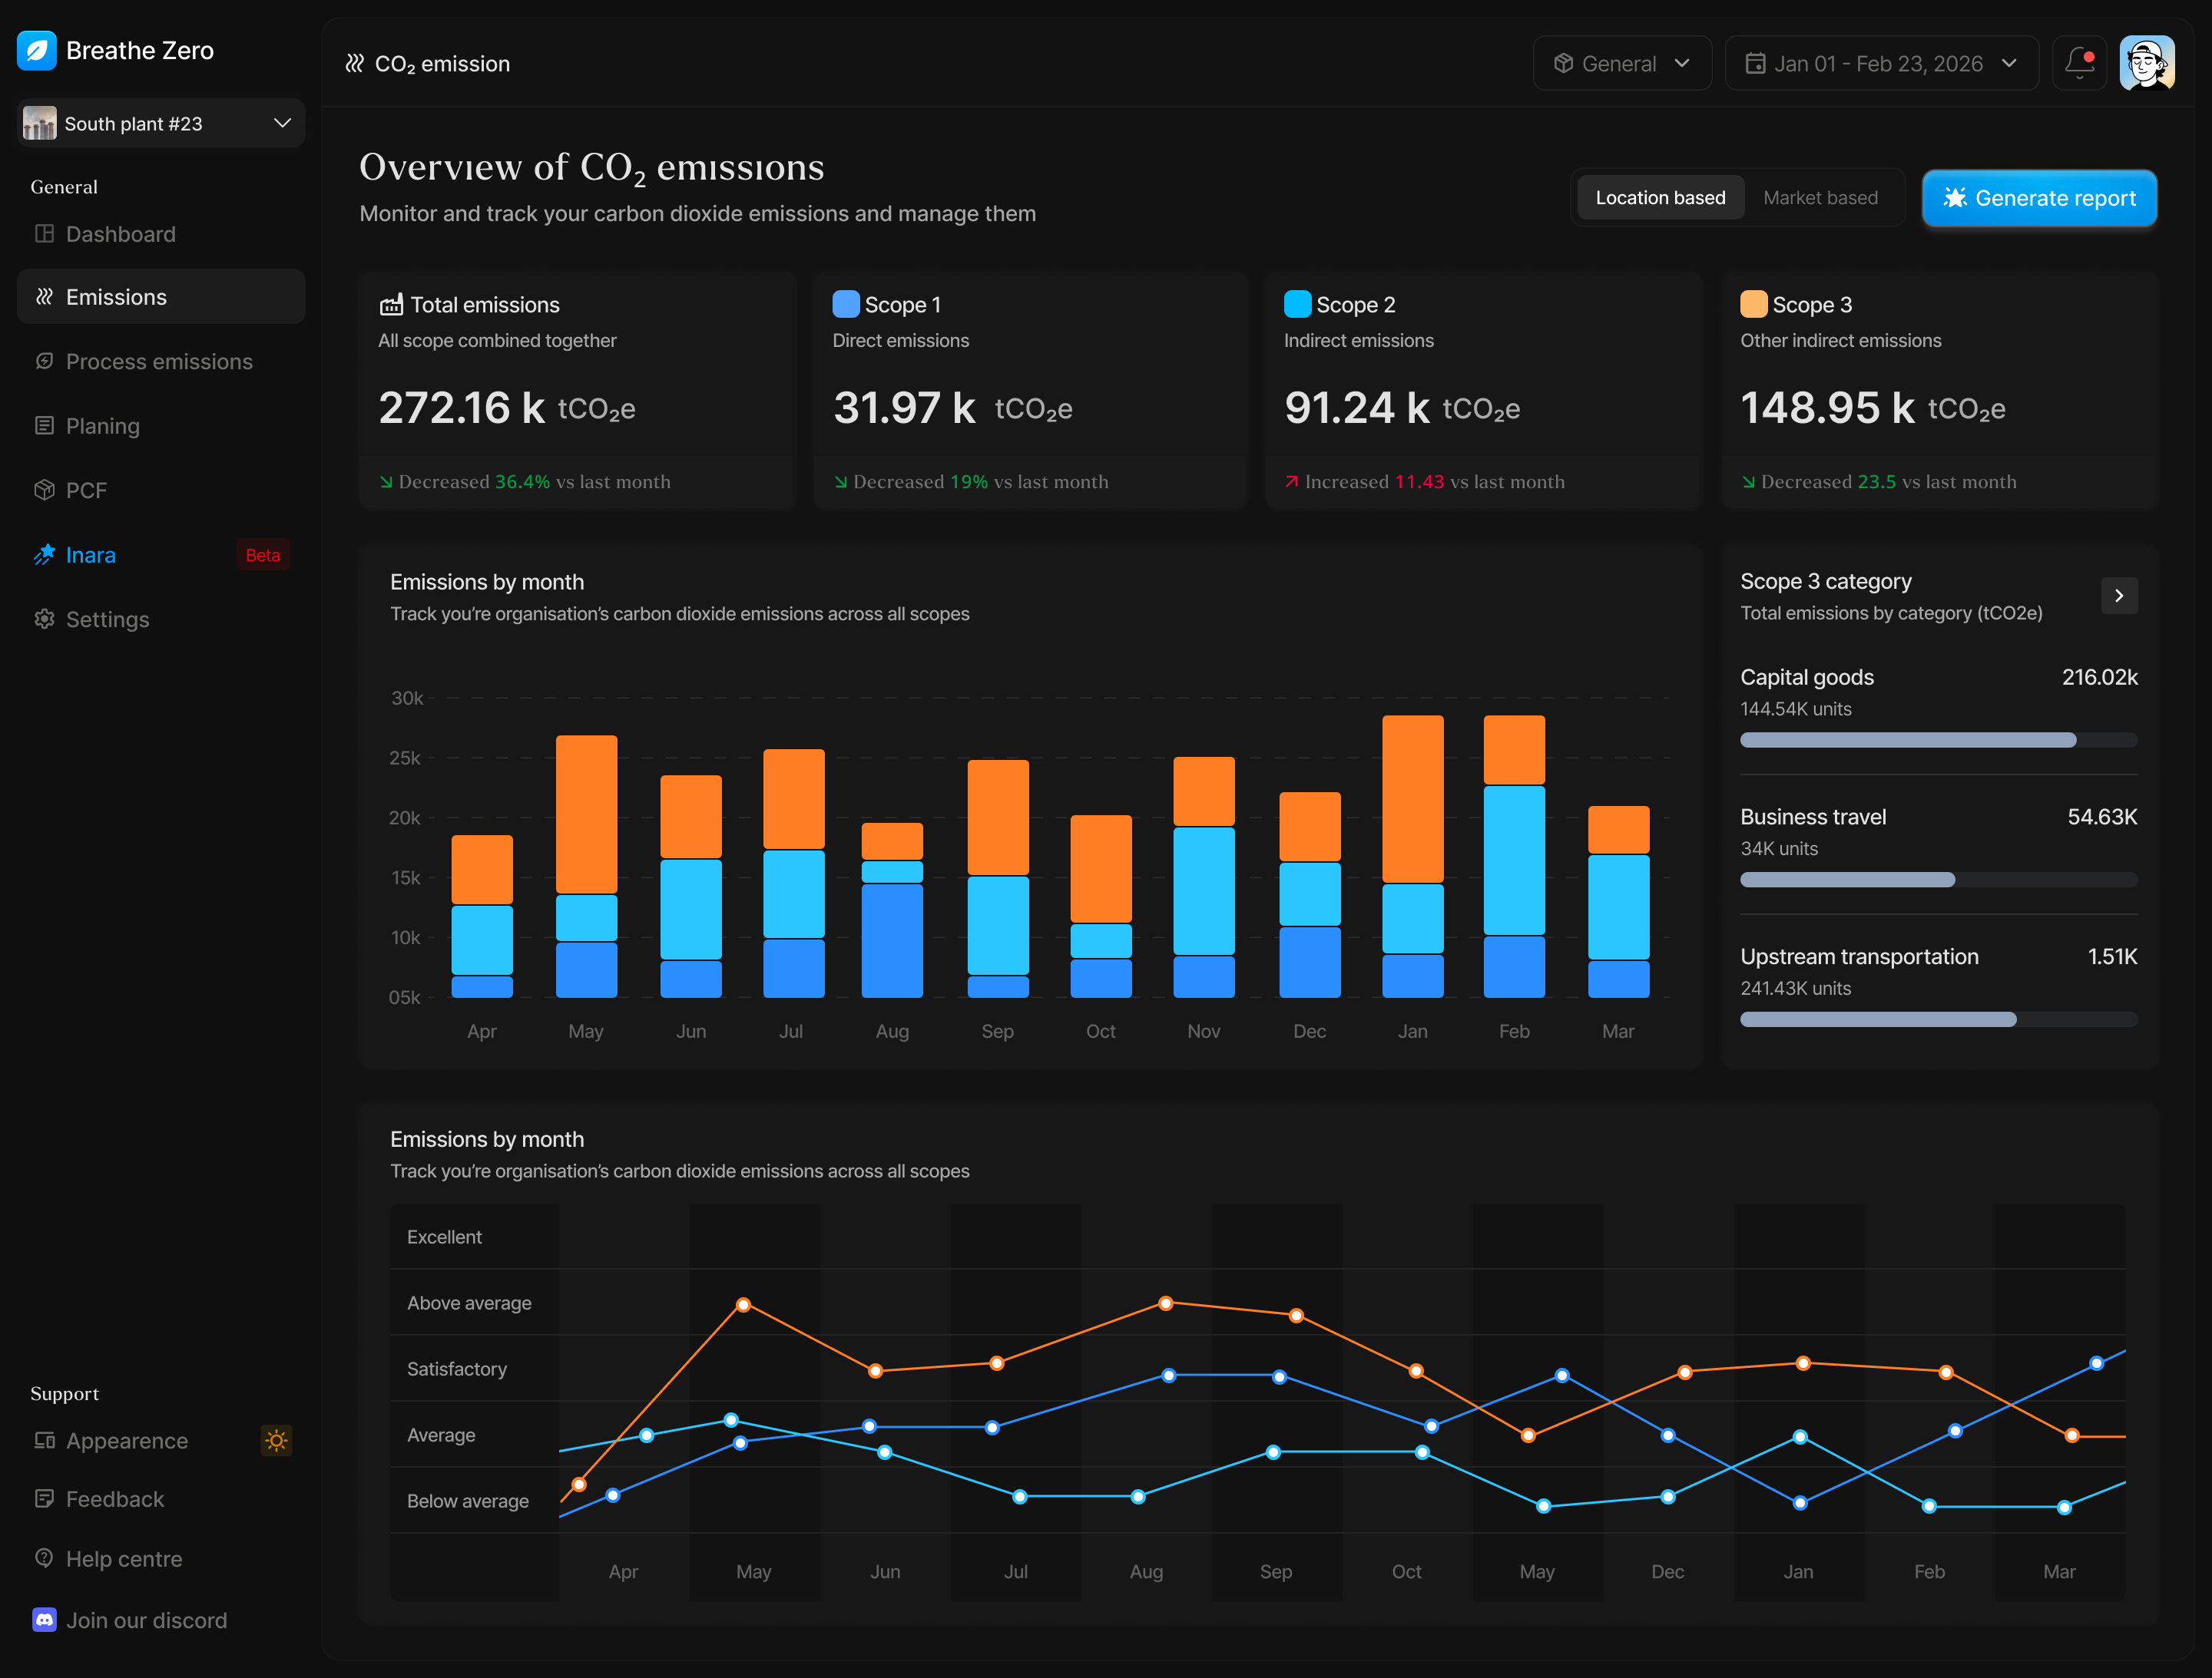This screenshot has width=2212, height=1678.
Task: Click the Breathe Zero leaf logo
Action: tap(37, 51)
